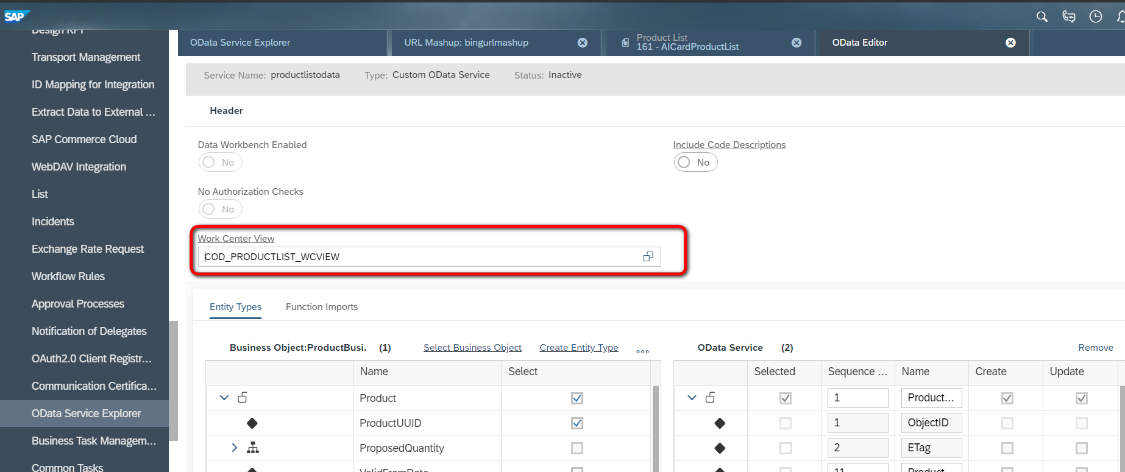The width and height of the screenshot is (1125, 472).
Task: Collapse the first OData Service entity row
Action: (x=692, y=398)
